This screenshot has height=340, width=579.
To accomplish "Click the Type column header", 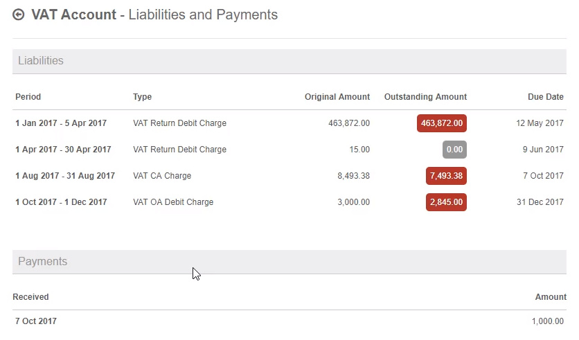I will [x=142, y=97].
